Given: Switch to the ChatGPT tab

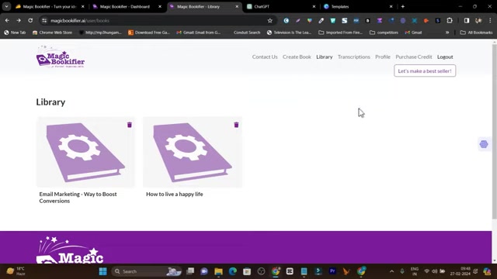Looking at the screenshot, I should coord(280,7).
